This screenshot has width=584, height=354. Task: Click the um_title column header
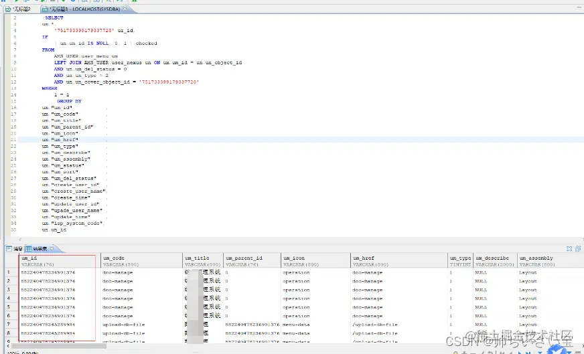203,260
